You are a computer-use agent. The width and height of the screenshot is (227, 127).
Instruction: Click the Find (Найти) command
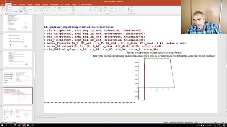131,7
